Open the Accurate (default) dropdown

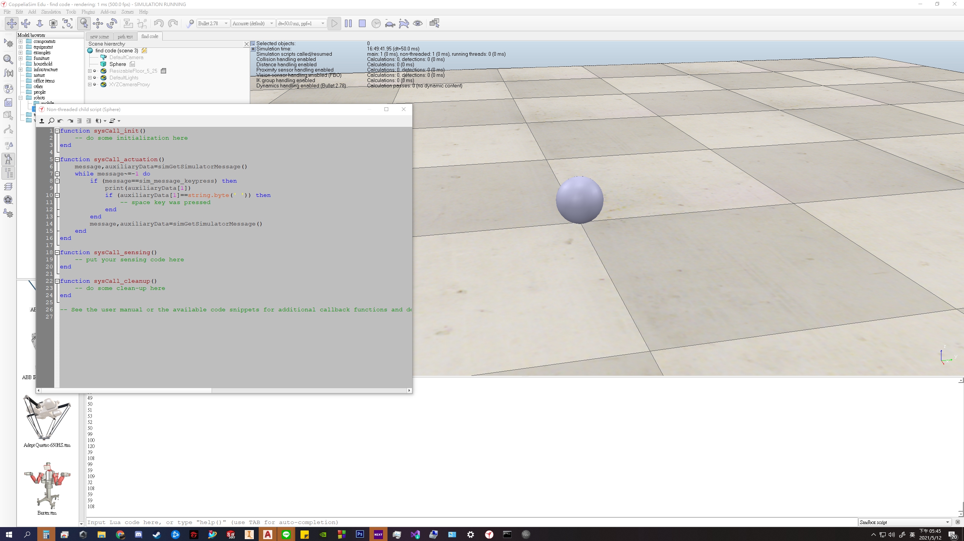click(253, 23)
